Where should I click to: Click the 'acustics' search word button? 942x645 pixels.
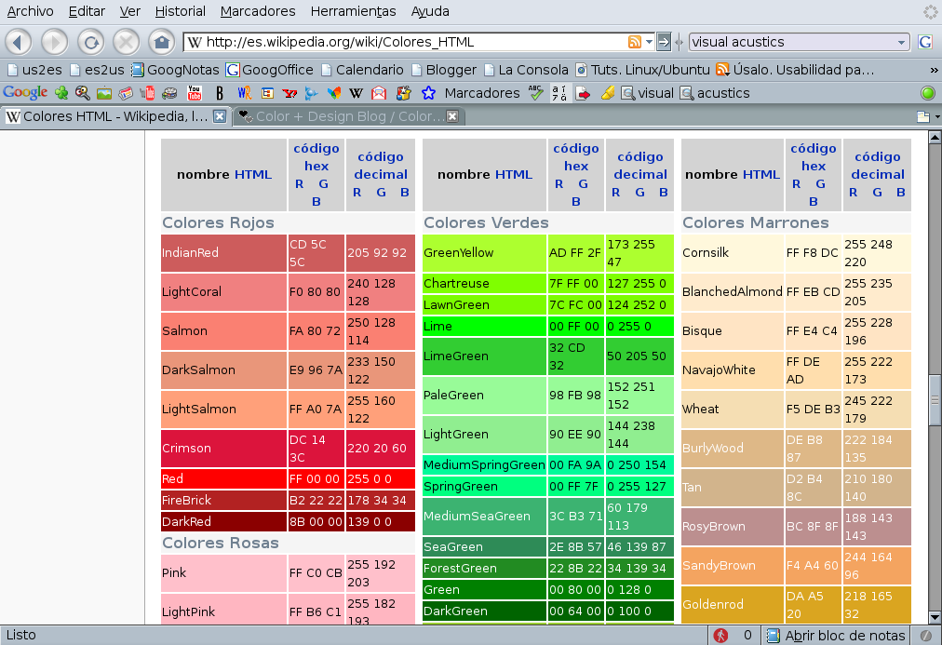click(715, 93)
